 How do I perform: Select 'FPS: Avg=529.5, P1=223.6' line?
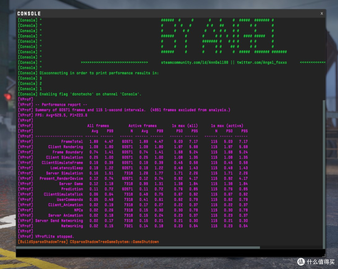click(61, 115)
